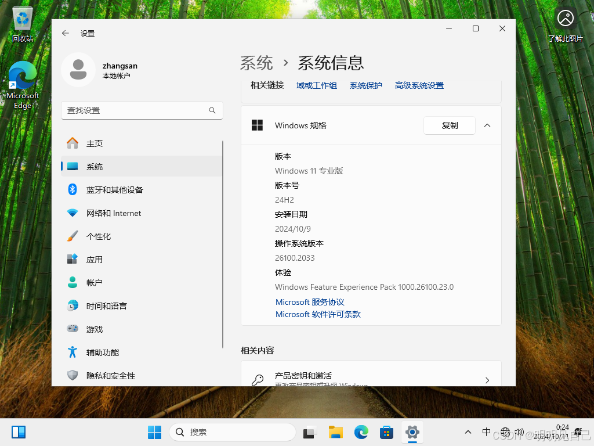Open the Windows Start button
This screenshot has width=594, height=446.
click(154, 432)
